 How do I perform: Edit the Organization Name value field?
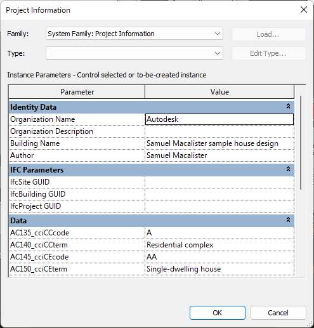[219, 119]
